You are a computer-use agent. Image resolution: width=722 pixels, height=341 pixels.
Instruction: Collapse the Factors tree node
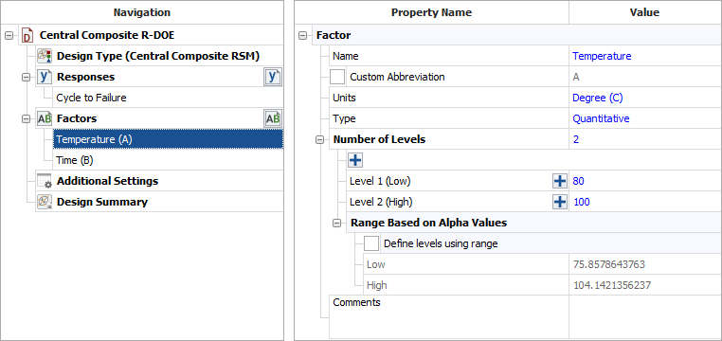(27, 118)
